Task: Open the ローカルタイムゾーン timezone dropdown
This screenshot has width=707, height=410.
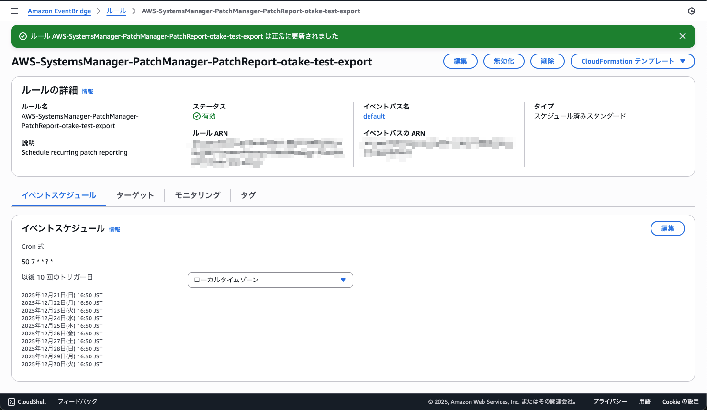Action: point(270,280)
